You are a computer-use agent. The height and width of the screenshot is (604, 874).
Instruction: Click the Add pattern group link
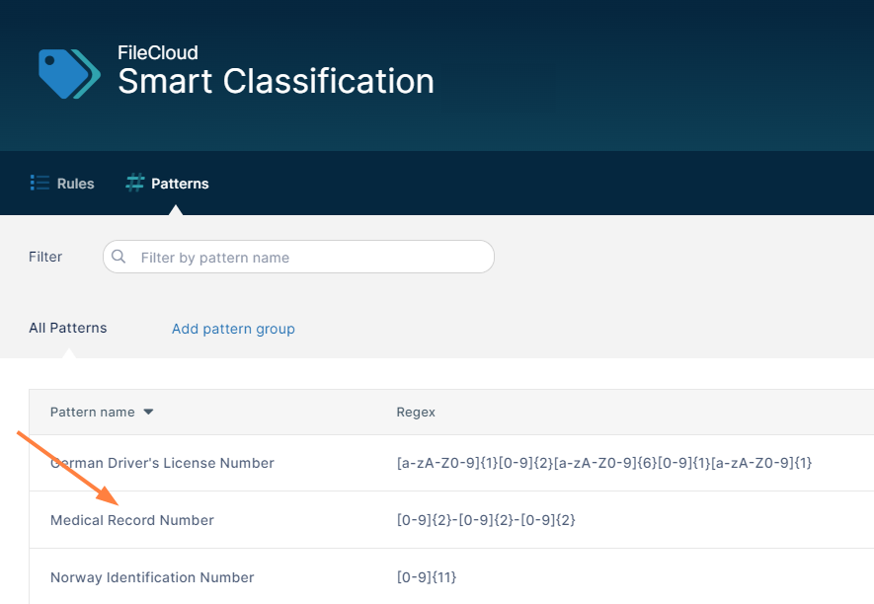pos(233,329)
